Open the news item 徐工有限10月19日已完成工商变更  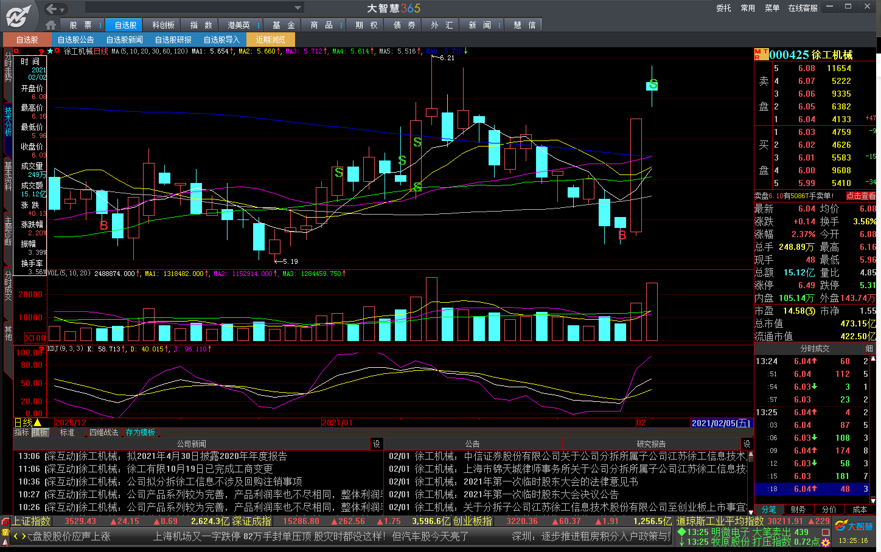point(200,469)
